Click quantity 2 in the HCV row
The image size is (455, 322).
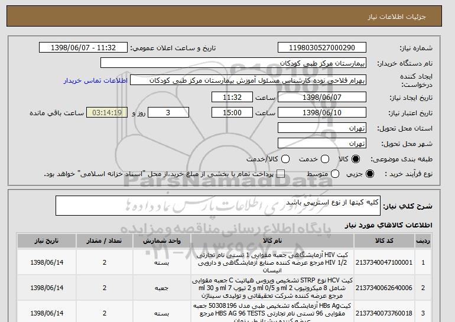click(105, 288)
